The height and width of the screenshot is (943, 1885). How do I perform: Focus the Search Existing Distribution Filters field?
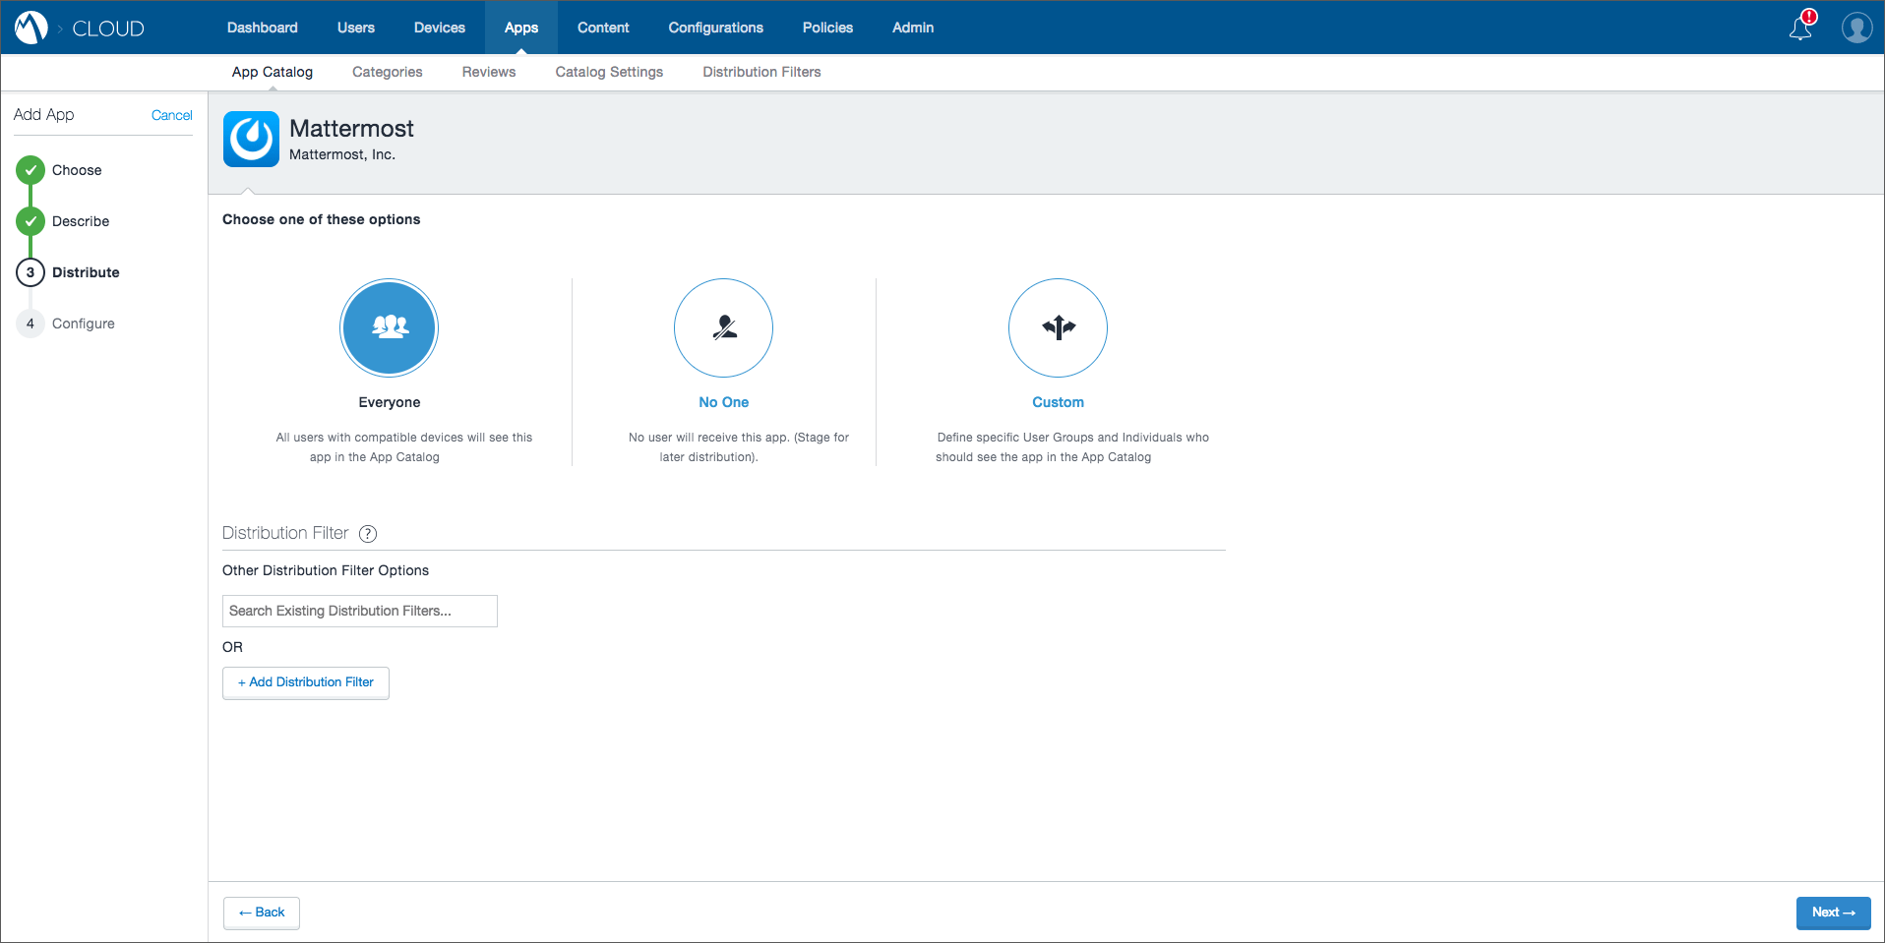click(360, 611)
